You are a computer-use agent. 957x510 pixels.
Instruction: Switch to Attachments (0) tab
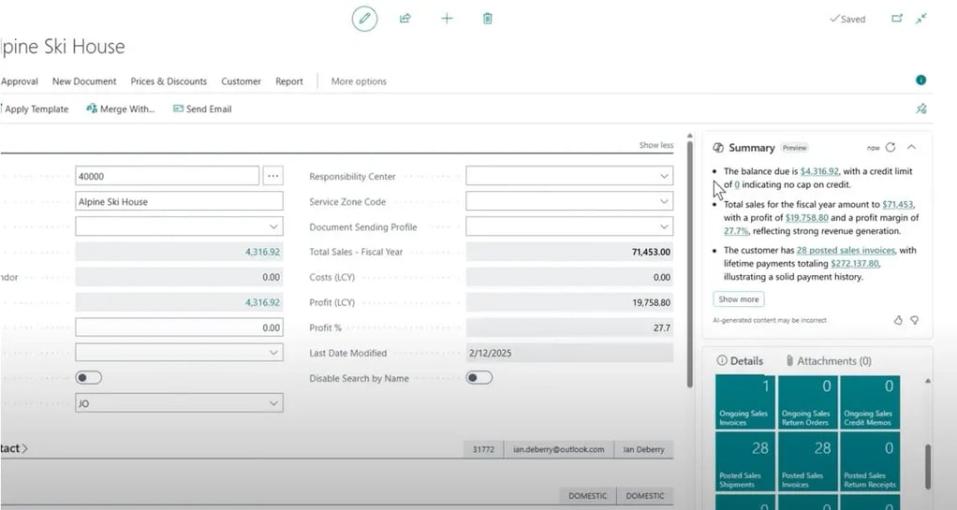(828, 360)
